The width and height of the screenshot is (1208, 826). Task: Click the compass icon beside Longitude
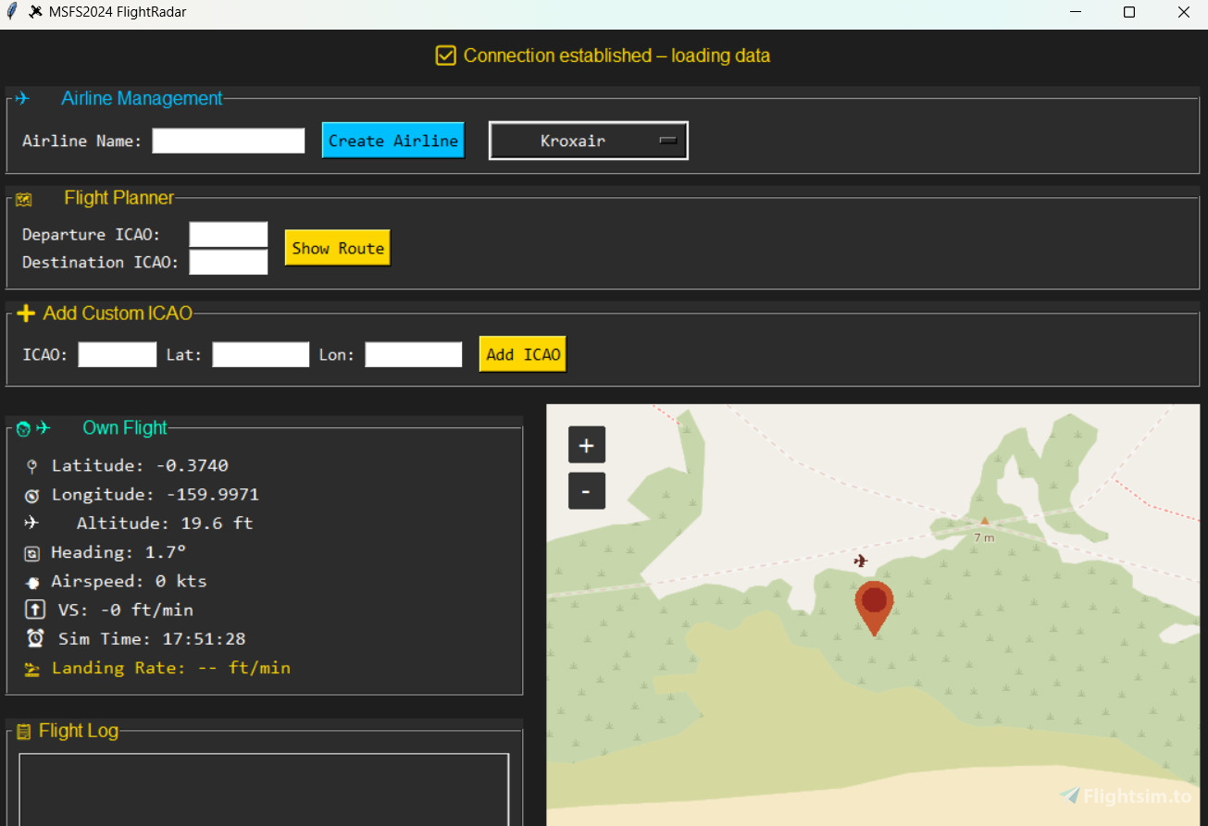[31, 494]
